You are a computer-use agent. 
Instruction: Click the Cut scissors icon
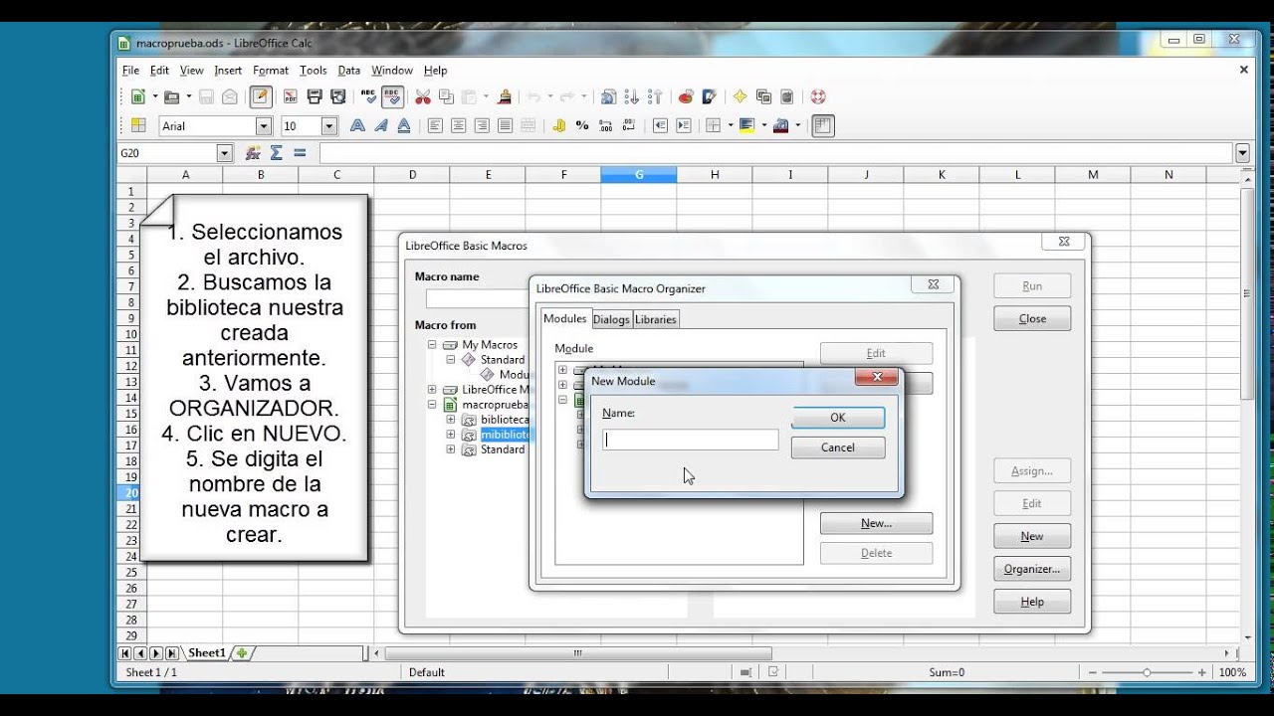click(x=423, y=96)
